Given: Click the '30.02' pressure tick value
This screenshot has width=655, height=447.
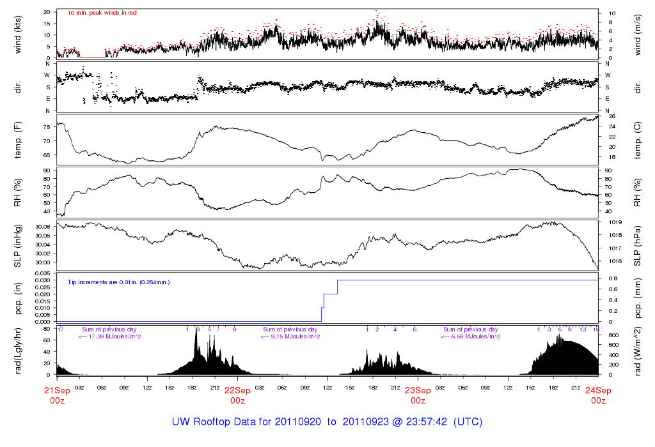Looking at the screenshot, I should [43, 254].
